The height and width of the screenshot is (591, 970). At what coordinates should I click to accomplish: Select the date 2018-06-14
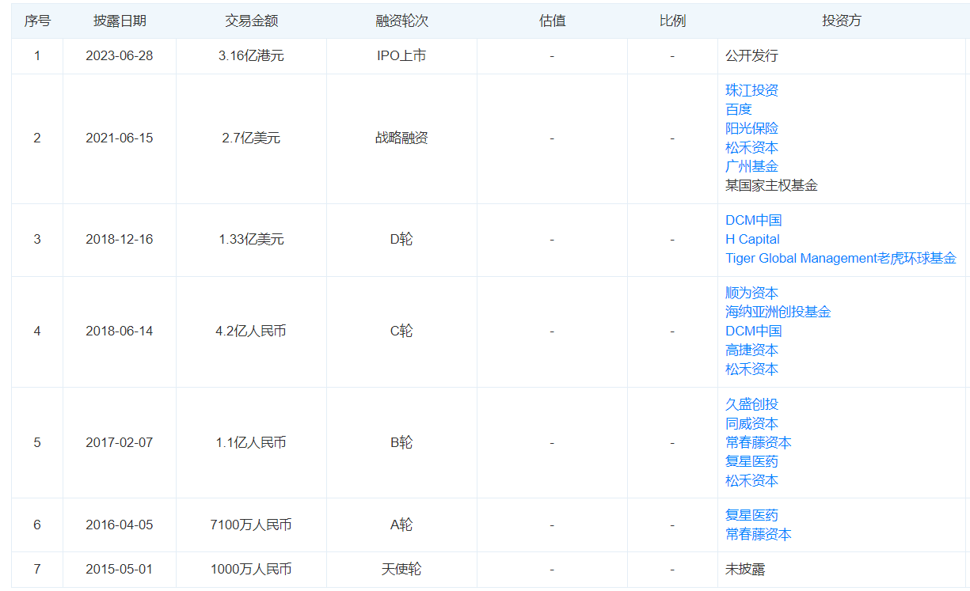pyautogui.click(x=120, y=331)
